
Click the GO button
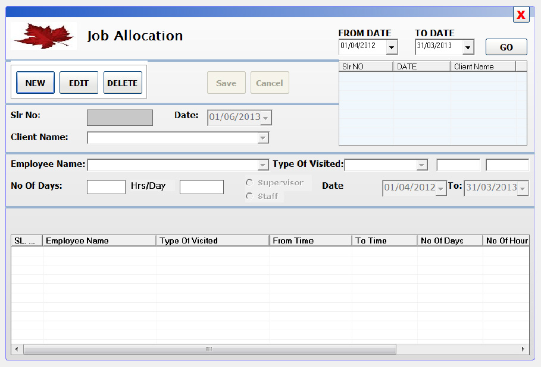506,46
